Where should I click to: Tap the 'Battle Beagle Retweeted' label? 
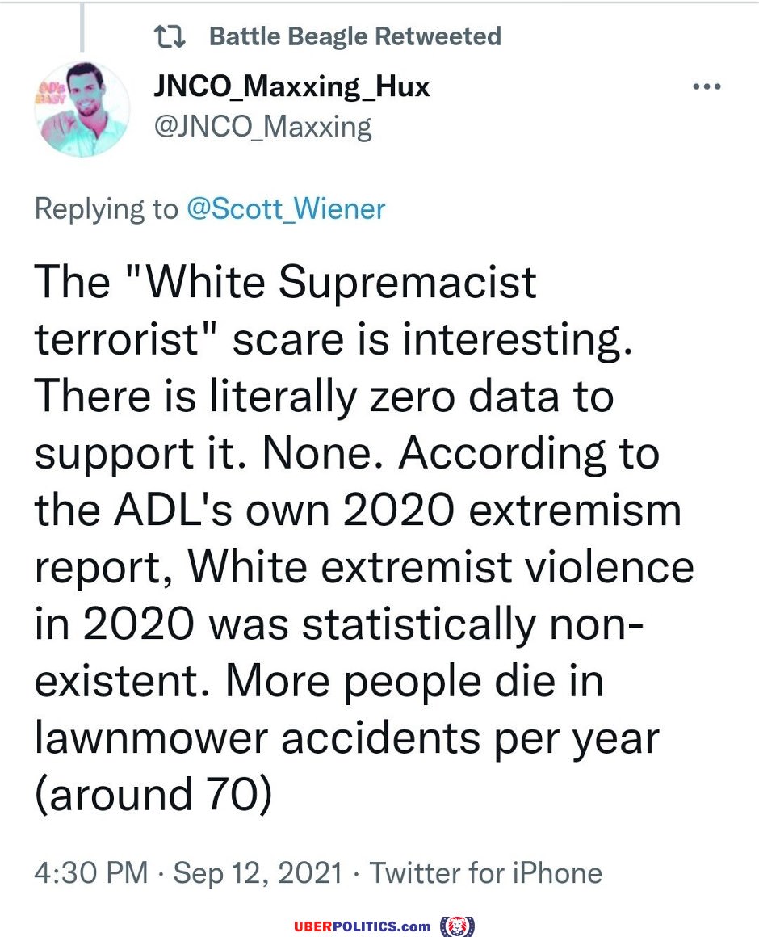tap(355, 36)
